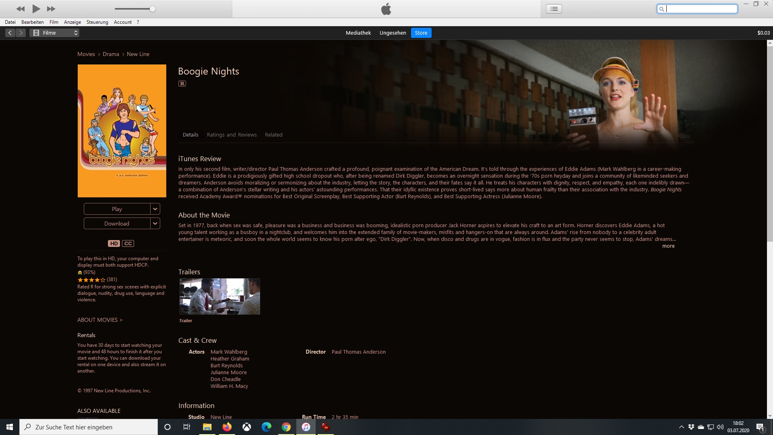Open iTunes from the Windows taskbar

(306, 427)
